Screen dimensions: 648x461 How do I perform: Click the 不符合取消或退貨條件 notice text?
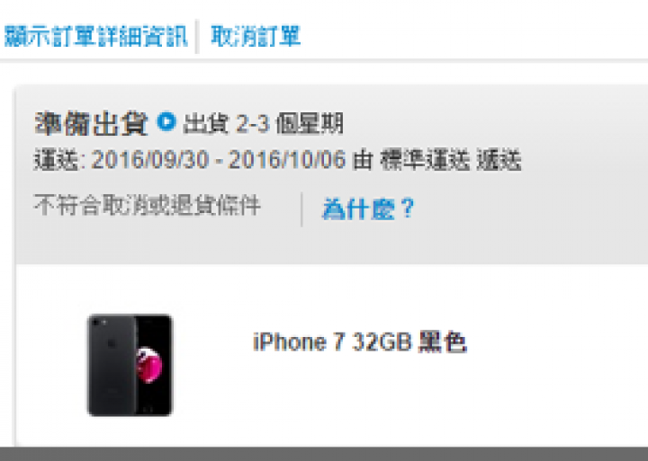point(147,205)
